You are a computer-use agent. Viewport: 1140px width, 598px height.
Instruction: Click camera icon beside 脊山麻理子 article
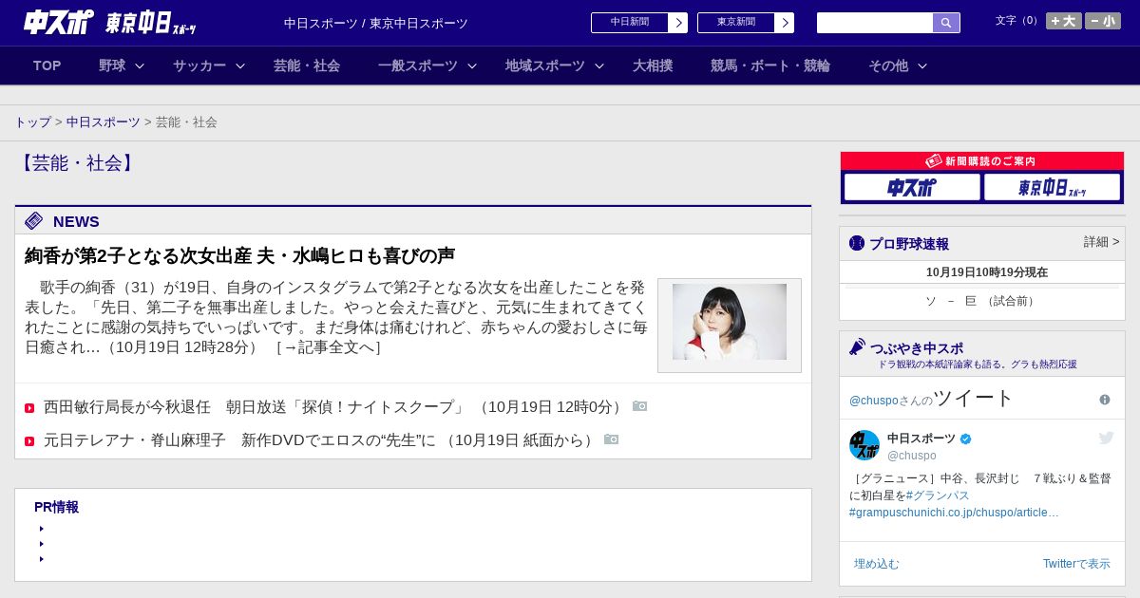click(x=612, y=439)
